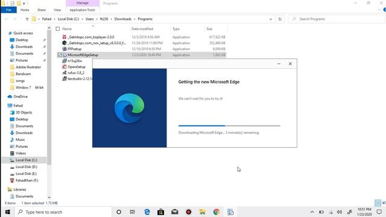The width and height of the screenshot is (386, 217).
Task: Open OneDrive in navigation pane
Action: click(x=21, y=96)
